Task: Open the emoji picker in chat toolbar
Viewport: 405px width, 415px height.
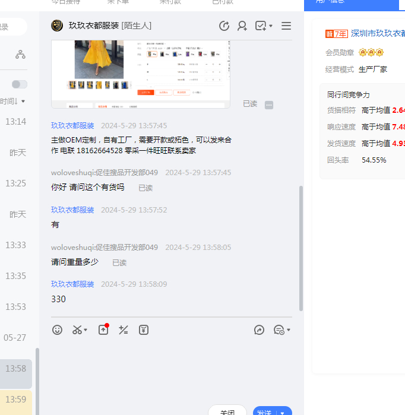Action: point(57,330)
